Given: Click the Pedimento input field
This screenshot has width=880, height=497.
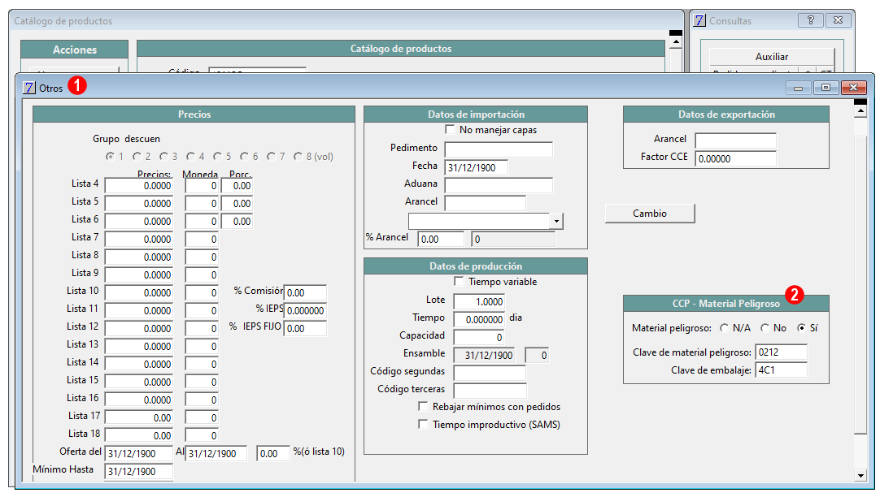Looking at the screenshot, I should pos(499,149).
